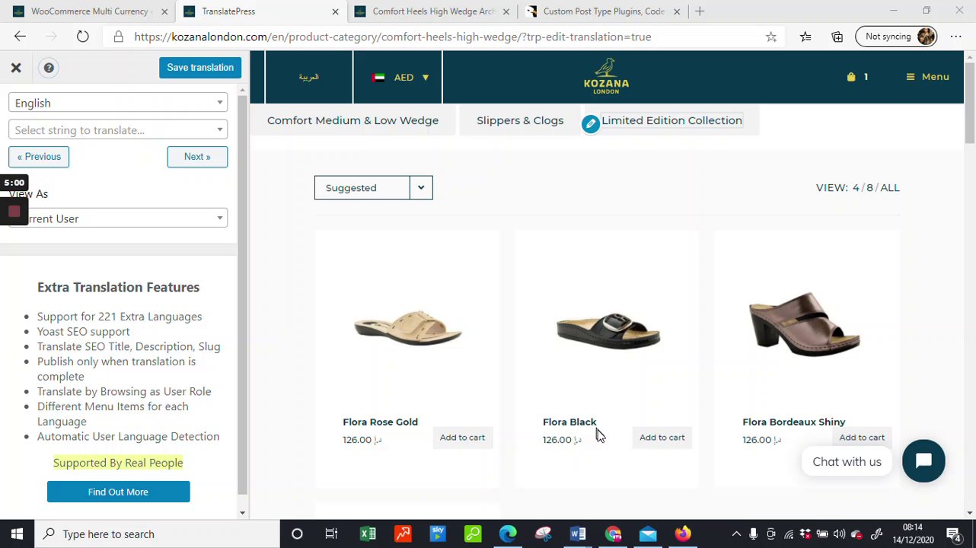Switch site to Arabic language link
This screenshot has height=548, width=976.
(308, 77)
